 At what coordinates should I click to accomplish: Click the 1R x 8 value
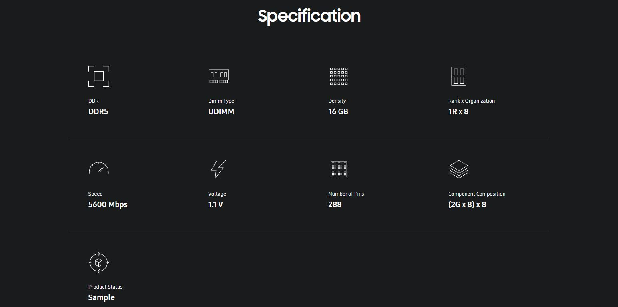pyautogui.click(x=458, y=112)
